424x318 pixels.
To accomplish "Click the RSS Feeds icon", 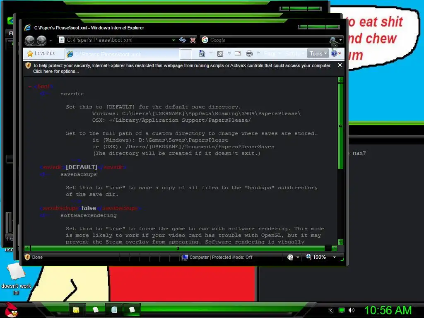I will point(220,53).
